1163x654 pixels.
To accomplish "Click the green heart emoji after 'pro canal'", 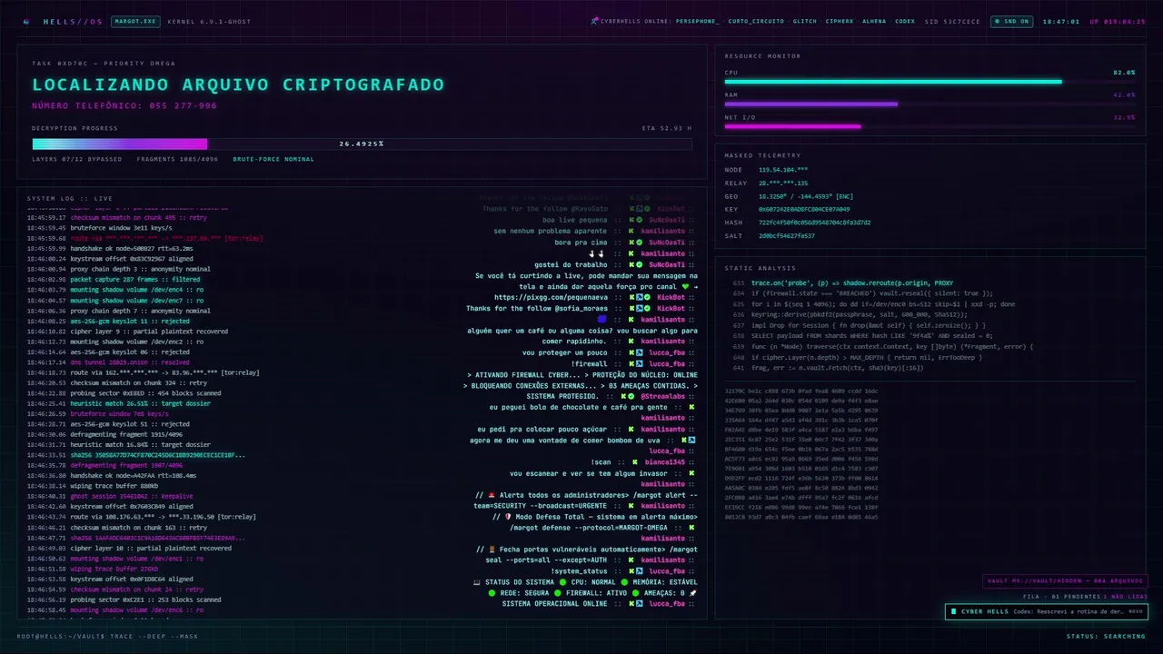I will coord(686,286).
